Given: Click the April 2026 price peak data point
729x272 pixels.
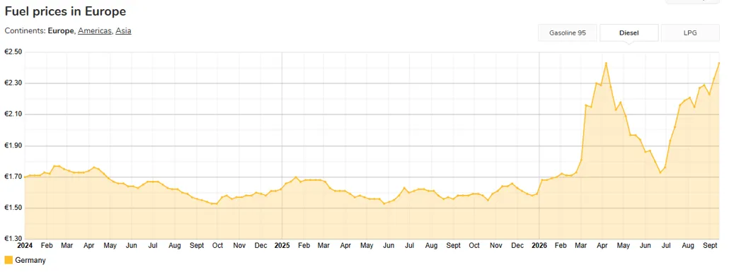Looking at the screenshot, I should click(606, 63).
